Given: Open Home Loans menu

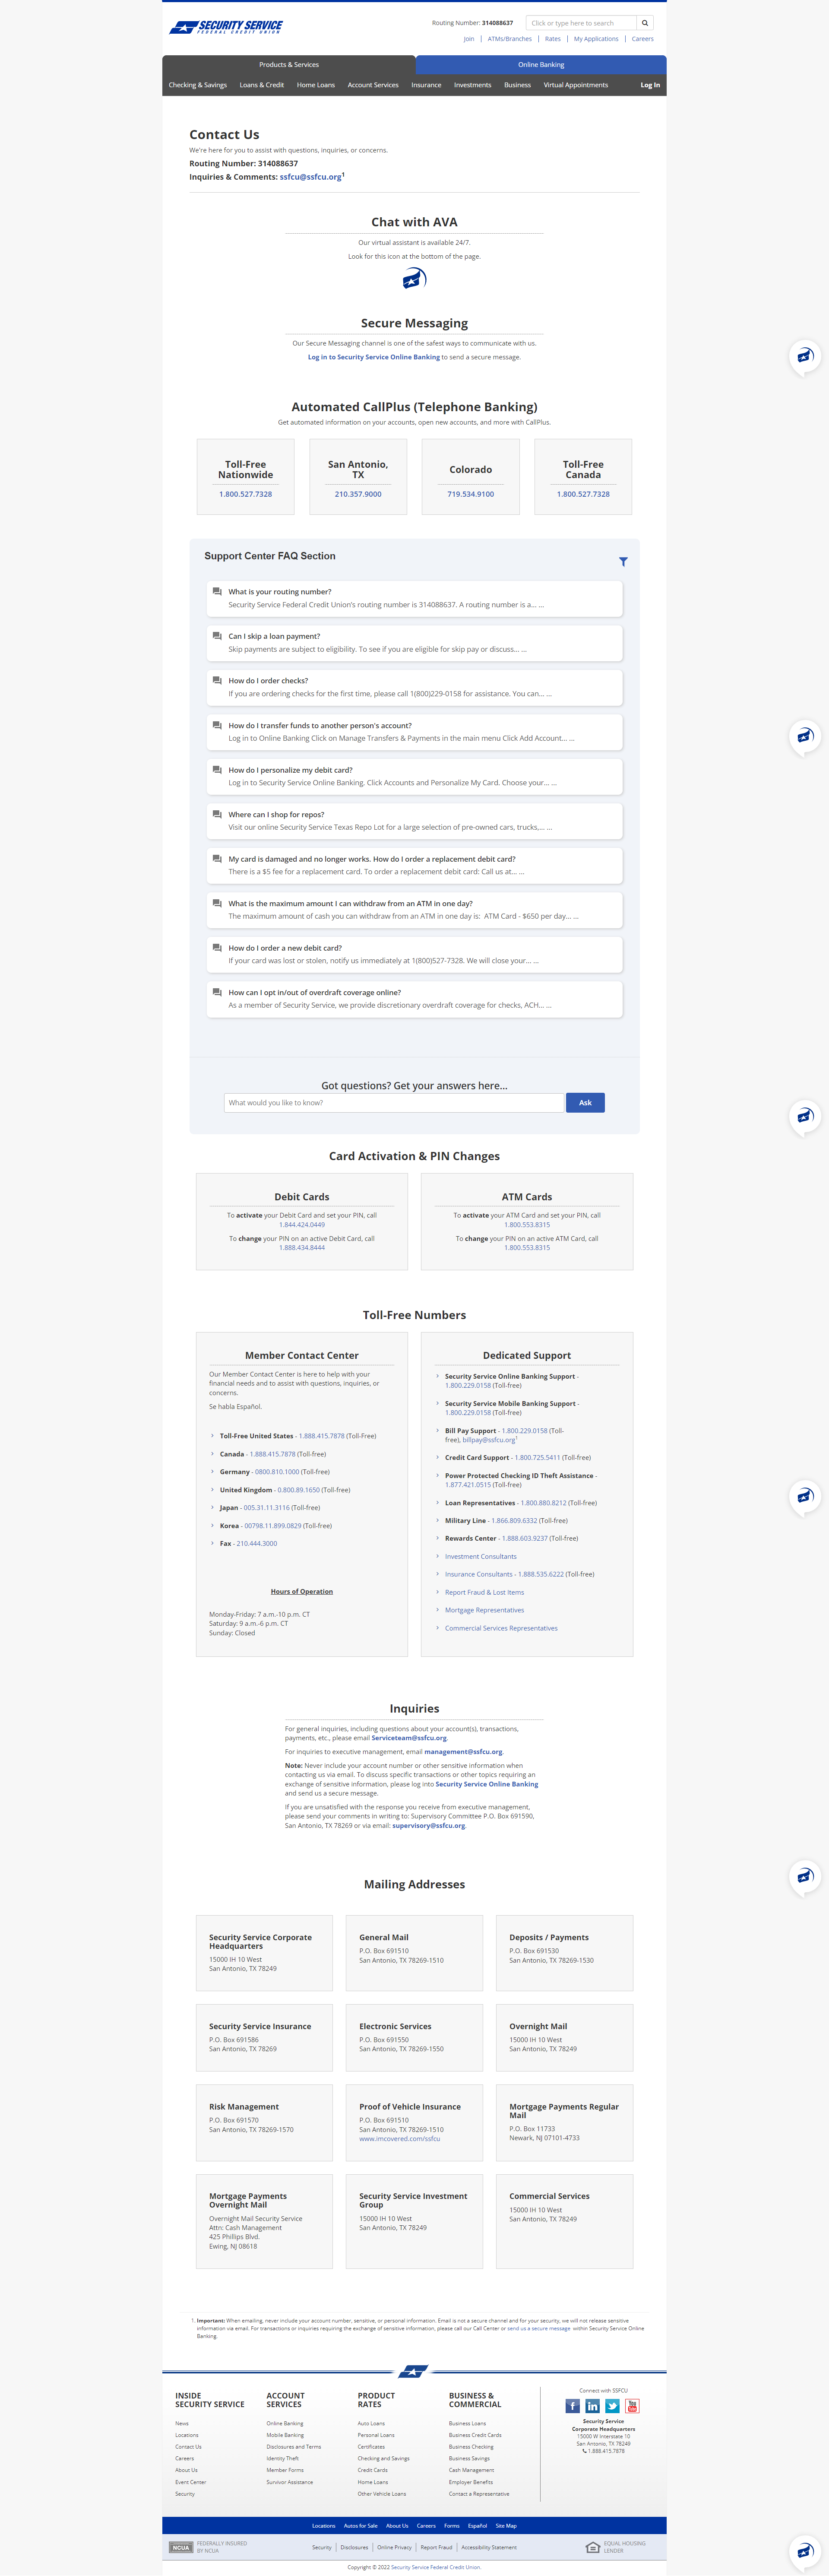Looking at the screenshot, I should tap(316, 85).
